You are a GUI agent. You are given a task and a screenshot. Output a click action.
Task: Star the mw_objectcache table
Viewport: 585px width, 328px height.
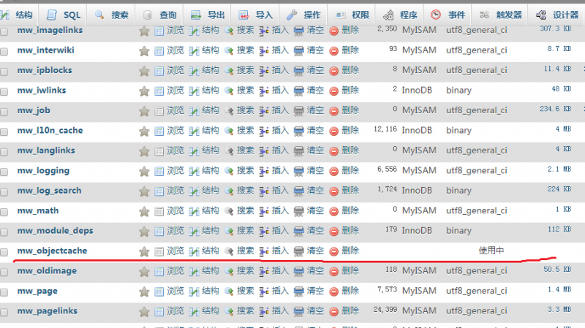(144, 252)
